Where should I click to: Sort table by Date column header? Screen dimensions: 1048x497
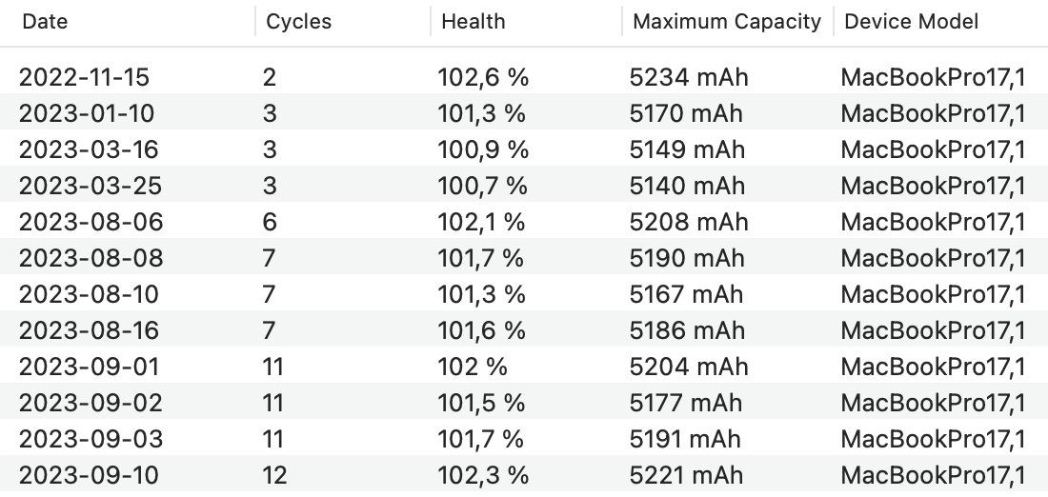tap(46, 21)
